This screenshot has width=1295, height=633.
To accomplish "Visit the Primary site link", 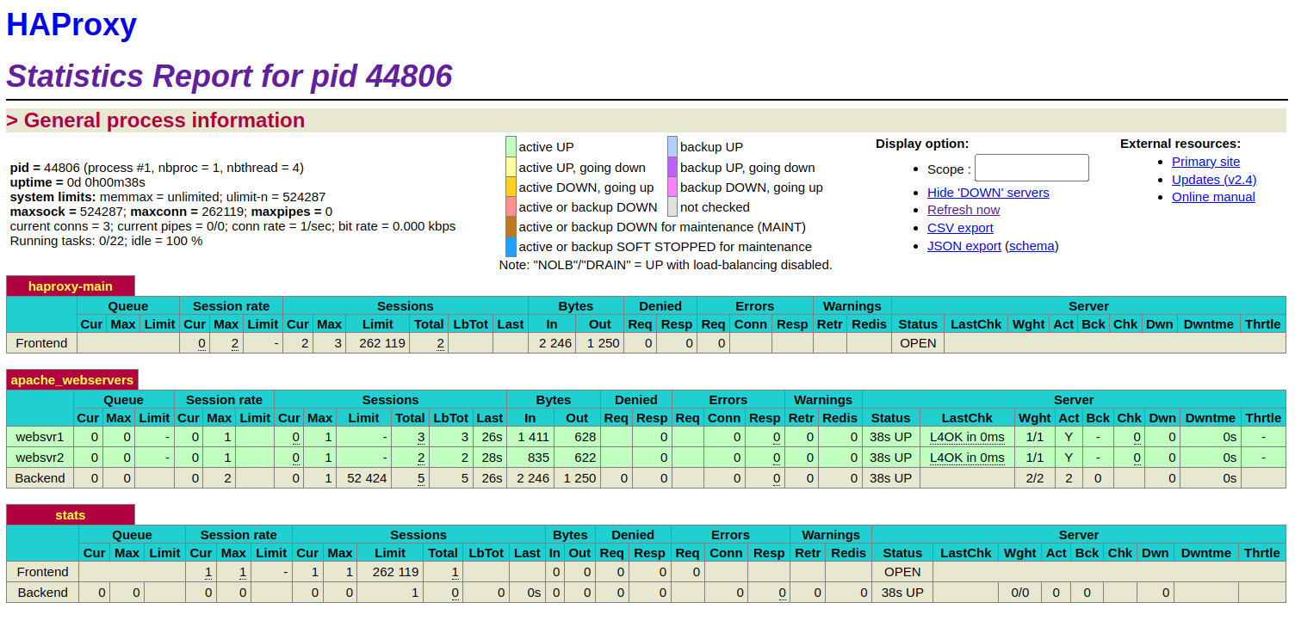I will (1206, 162).
